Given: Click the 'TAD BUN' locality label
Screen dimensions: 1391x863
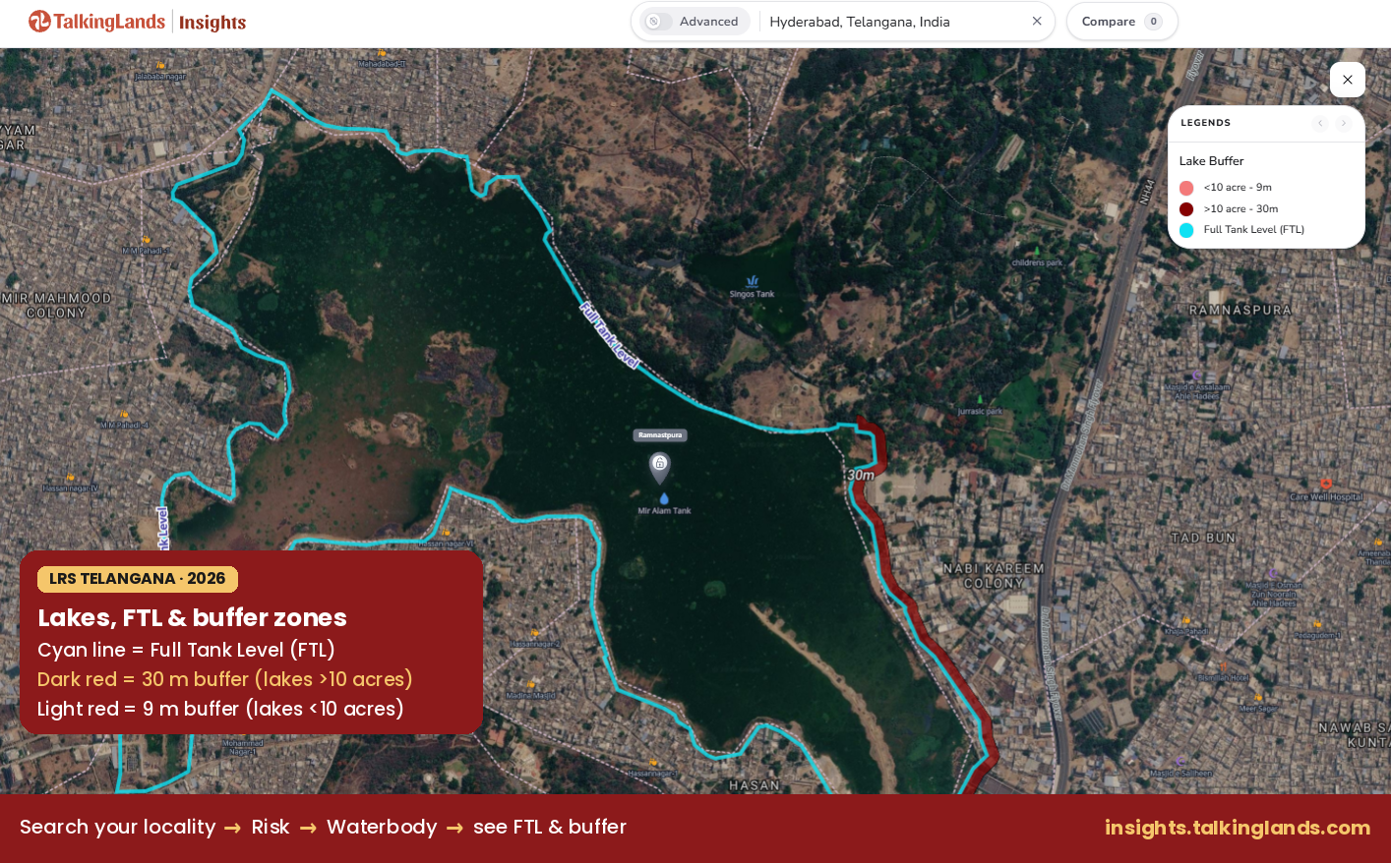Looking at the screenshot, I should tap(1203, 538).
